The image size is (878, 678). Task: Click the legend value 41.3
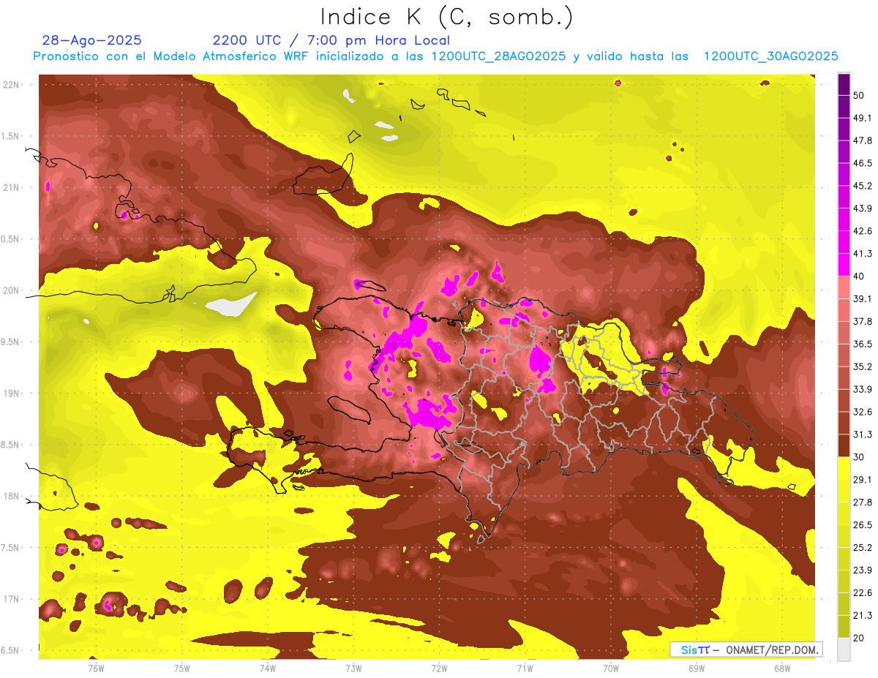863,254
